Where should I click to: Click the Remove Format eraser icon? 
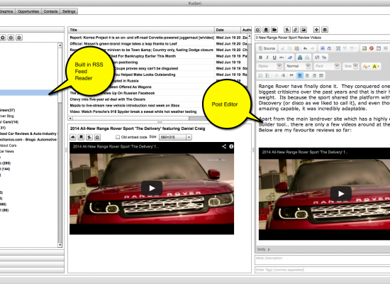tap(290, 58)
